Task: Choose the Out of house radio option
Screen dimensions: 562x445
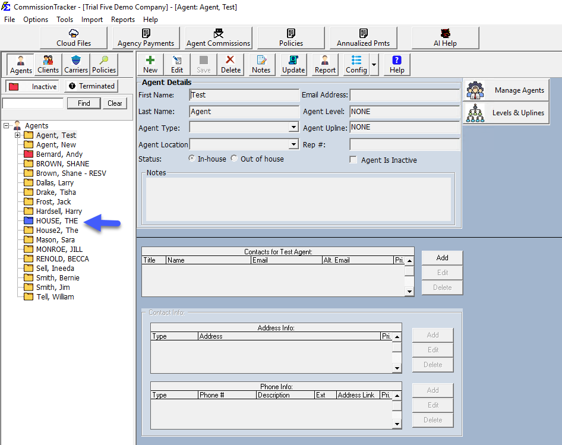Action: click(234, 159)
